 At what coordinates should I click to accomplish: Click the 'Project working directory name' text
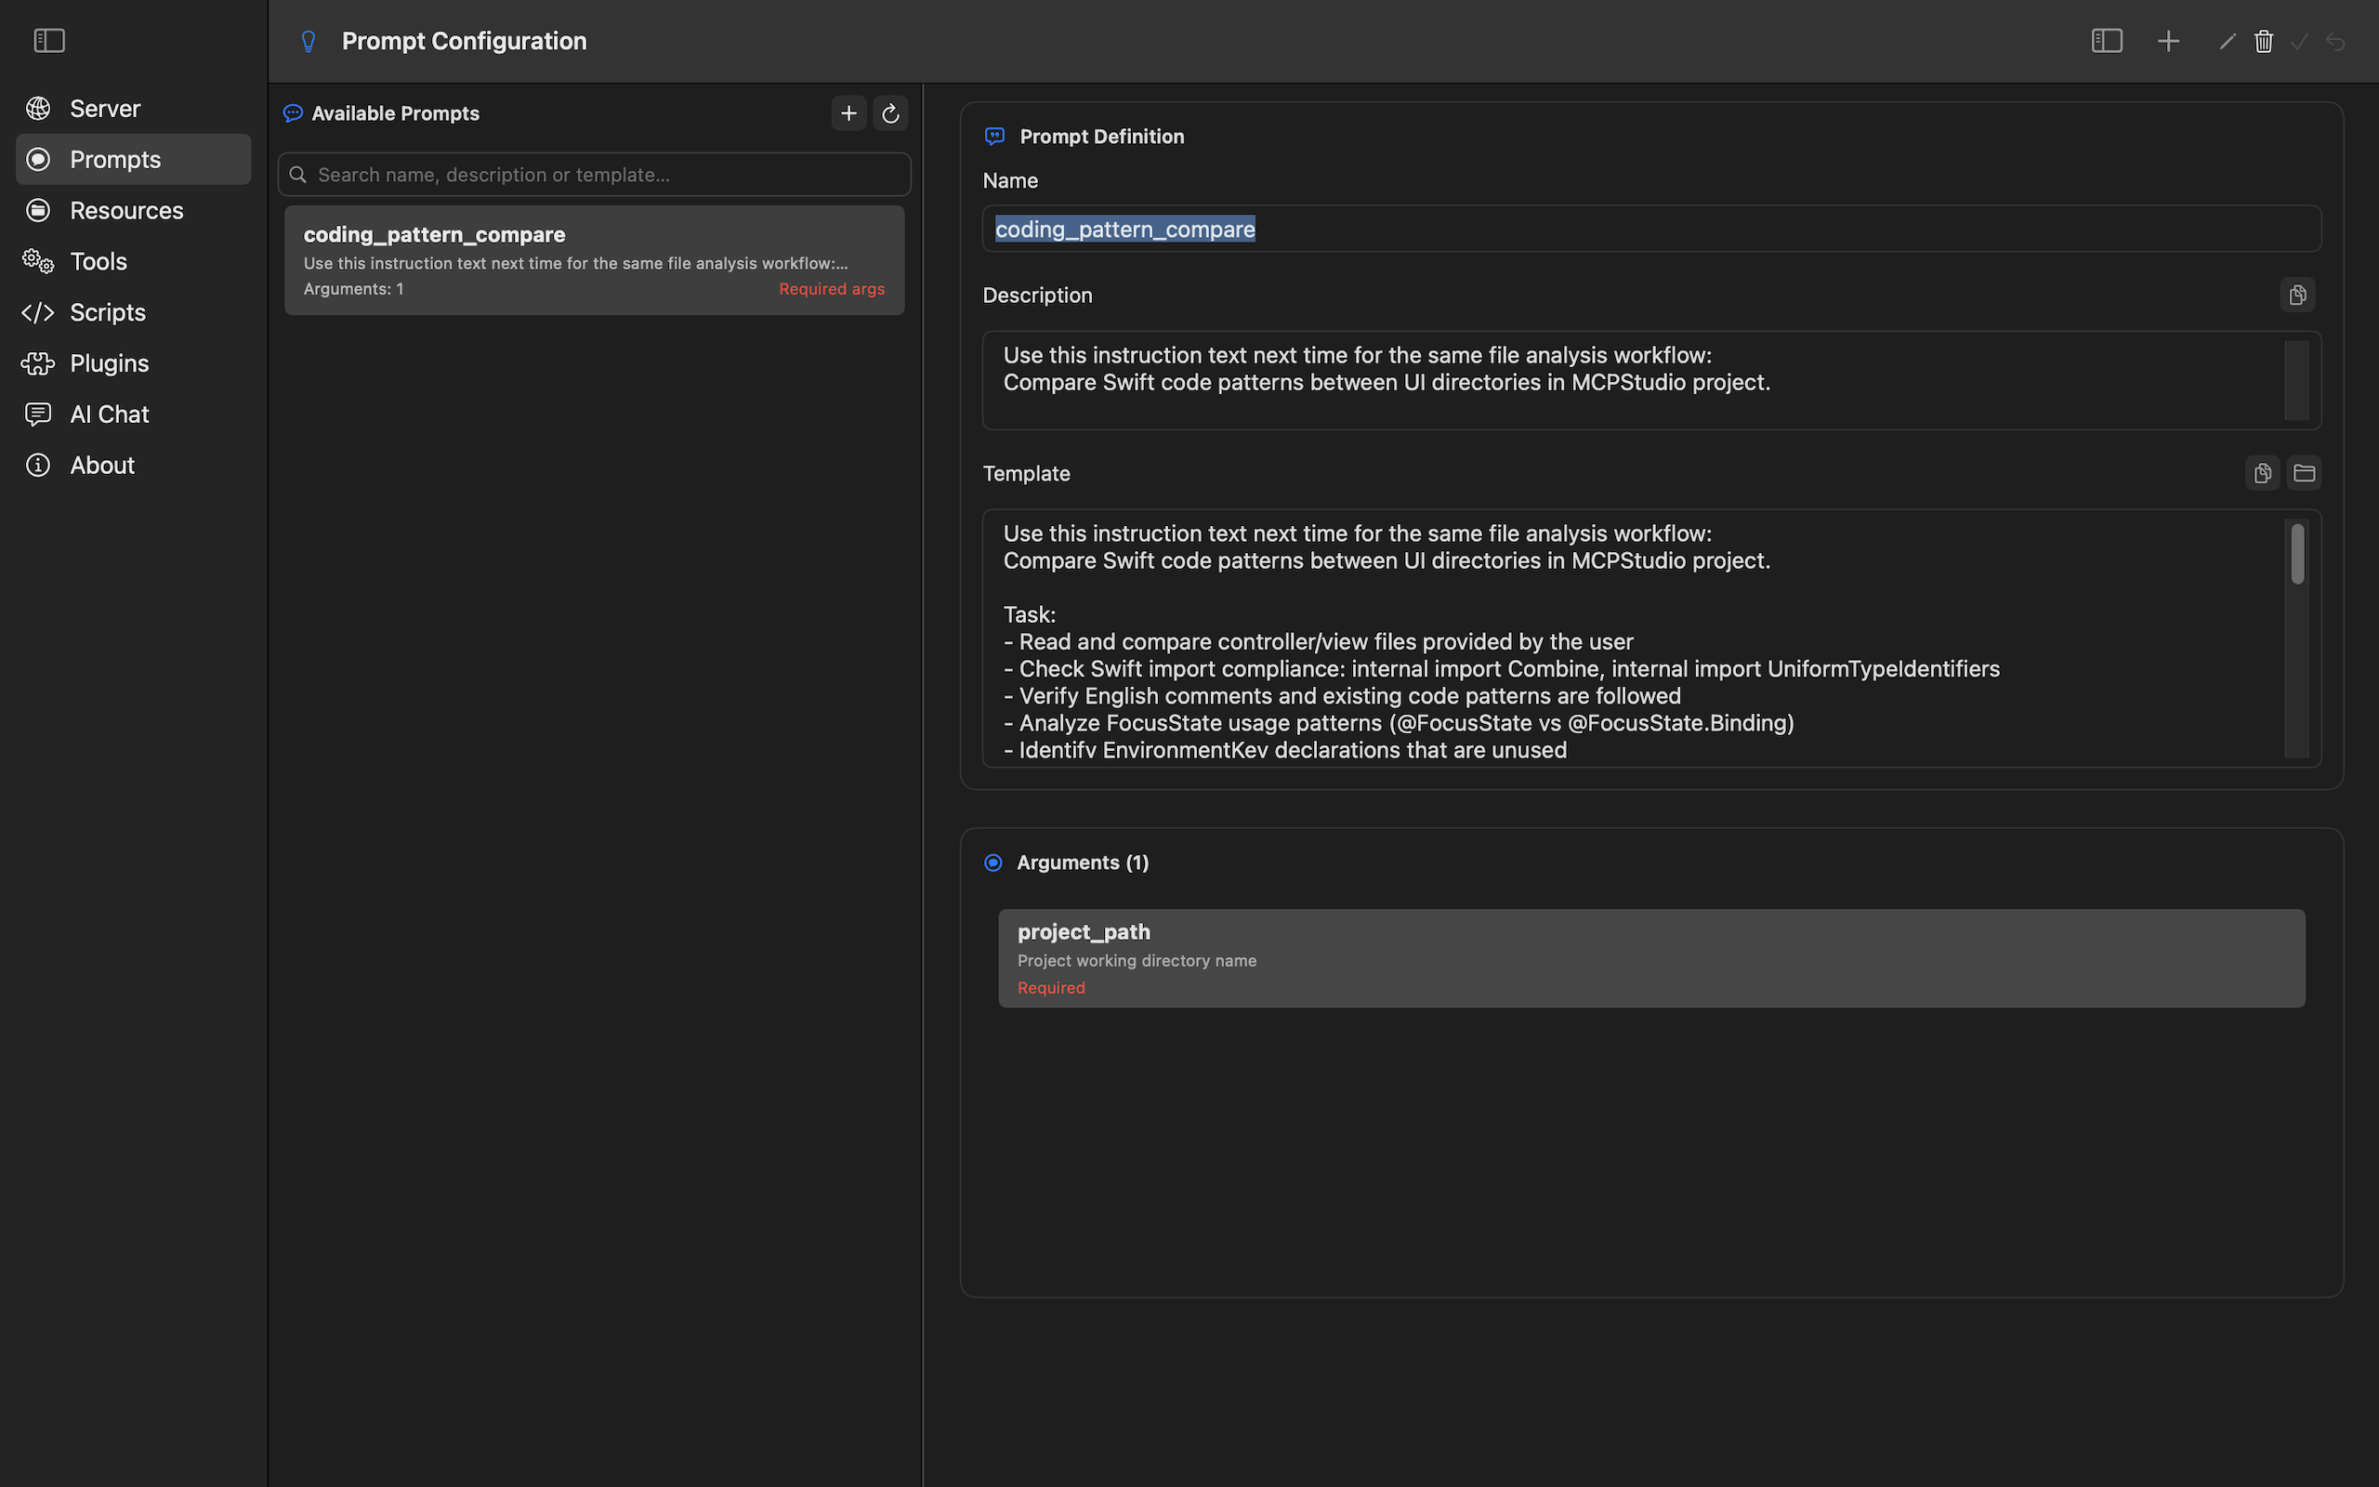click(1137, 961)
